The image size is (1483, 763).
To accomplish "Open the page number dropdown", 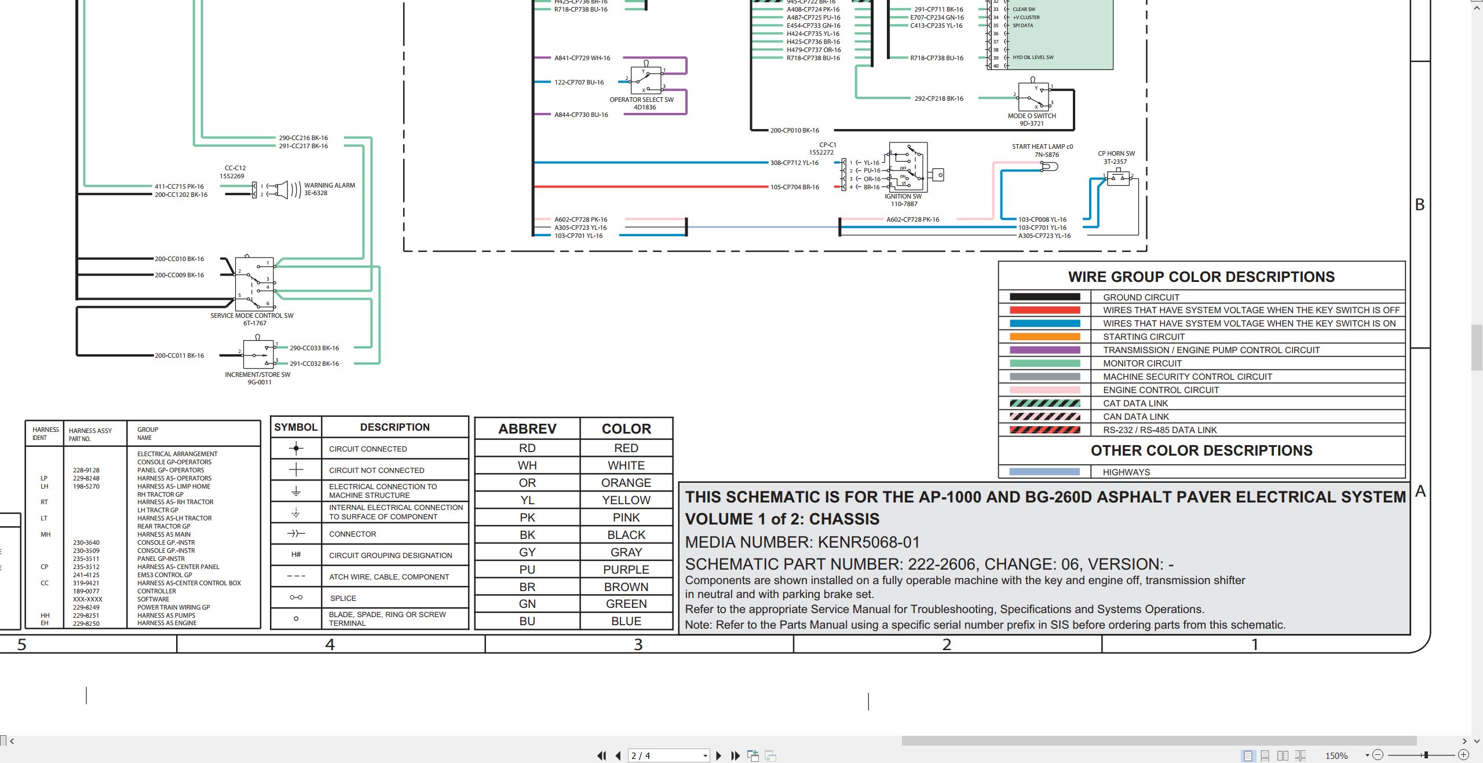I will (705, 756).
